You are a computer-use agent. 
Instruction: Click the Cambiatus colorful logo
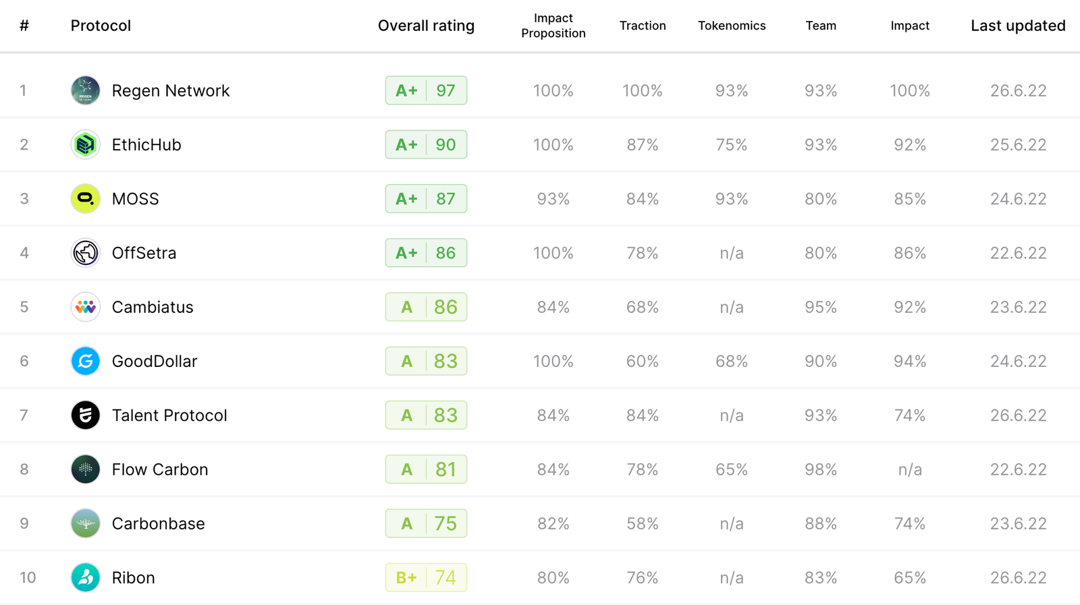[86, 307]
